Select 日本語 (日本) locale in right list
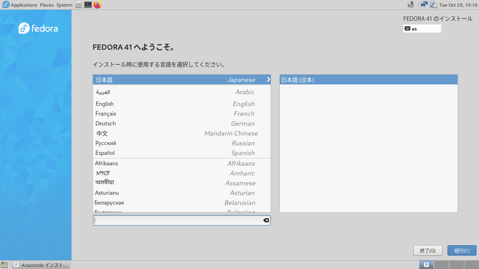This screenshot has height=269, width=479. 369,80
